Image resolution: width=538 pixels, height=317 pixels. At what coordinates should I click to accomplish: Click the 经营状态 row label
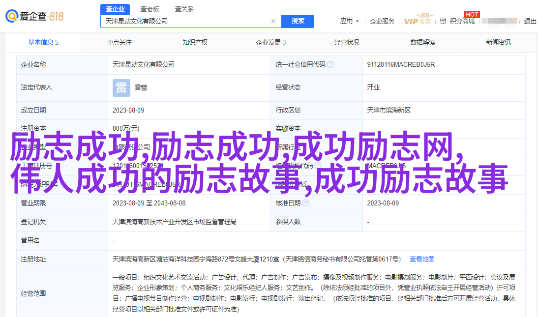tap(288, 87)
